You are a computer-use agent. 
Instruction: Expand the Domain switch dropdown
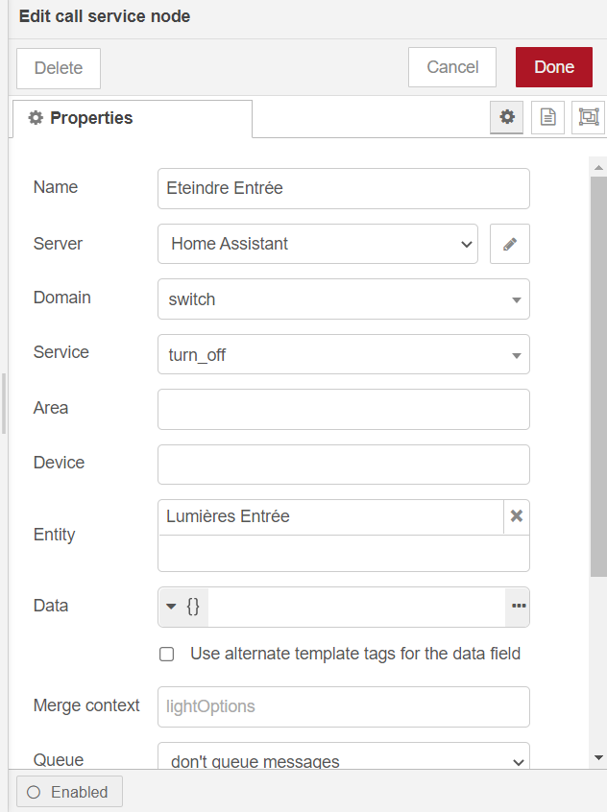(x=344, y=299)
